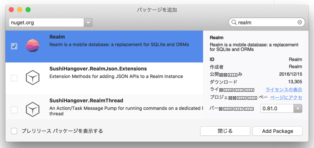Click the Realm list description about SQLite and ORMs
The image size is (314, 148).
point(119,45)
